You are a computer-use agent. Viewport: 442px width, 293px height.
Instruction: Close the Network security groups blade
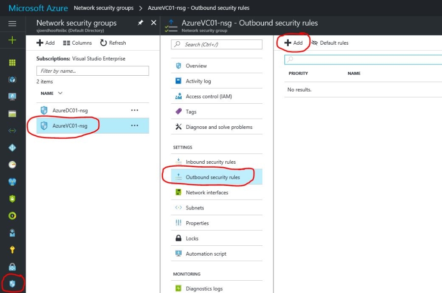154,23
